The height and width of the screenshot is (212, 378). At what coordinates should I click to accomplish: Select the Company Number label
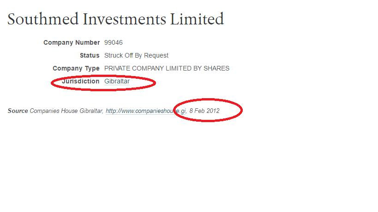point(72,42)
